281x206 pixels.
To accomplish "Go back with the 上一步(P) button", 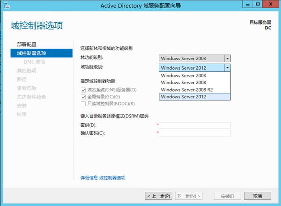I will tap(159, 196).
